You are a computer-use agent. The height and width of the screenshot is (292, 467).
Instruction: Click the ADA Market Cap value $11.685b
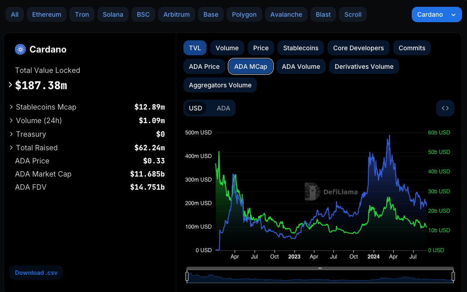(x=147, y=174)
